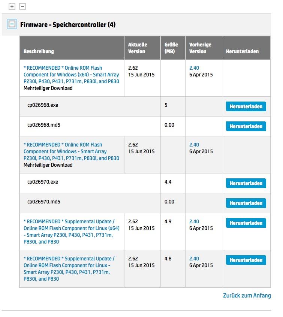This screenshot has height=317, width=283.
Task: Open previous version 2.40 in last row
Action: click(x=194, y=259)
